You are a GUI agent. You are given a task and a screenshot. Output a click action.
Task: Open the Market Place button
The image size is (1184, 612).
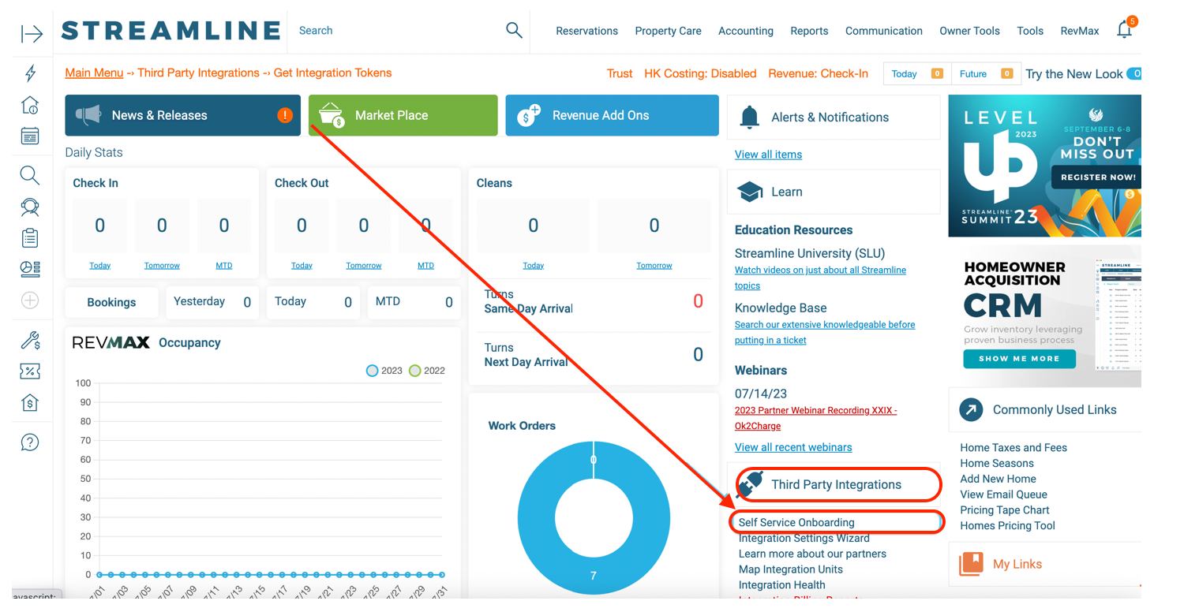click(x=403, y=115)
